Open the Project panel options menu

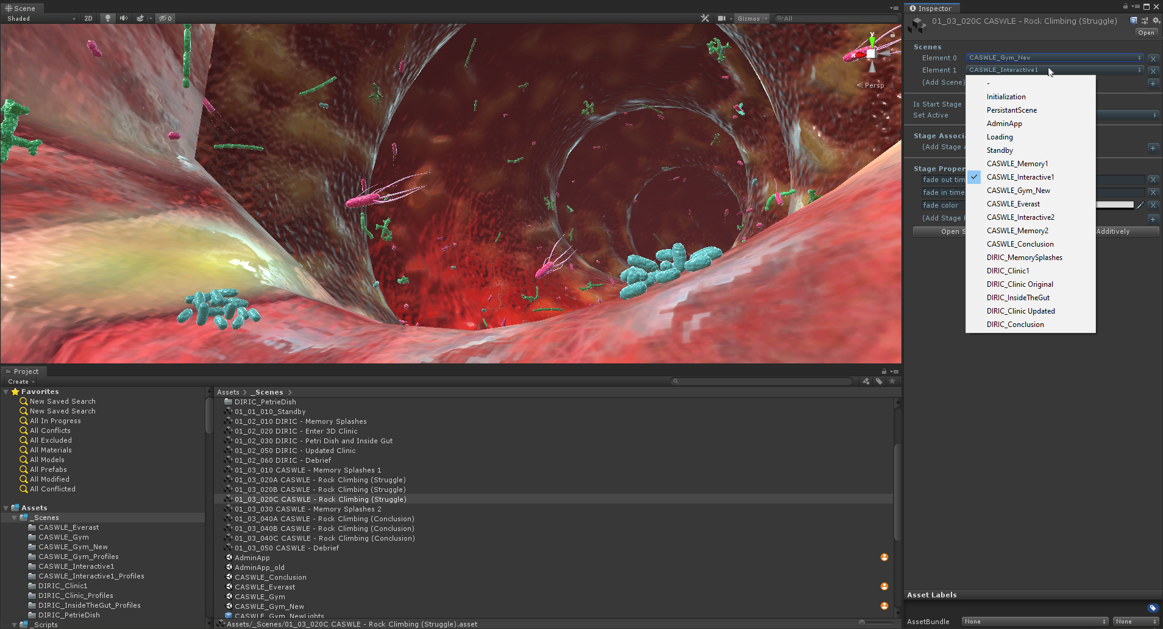coord(894,371)
